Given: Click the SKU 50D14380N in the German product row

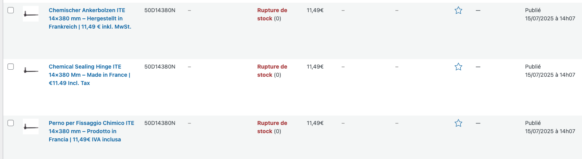Looking at the screenshot, I should (160, 11).
